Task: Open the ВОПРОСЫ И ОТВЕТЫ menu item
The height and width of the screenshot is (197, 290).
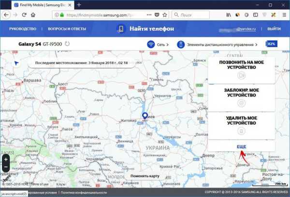Action: 67,29
